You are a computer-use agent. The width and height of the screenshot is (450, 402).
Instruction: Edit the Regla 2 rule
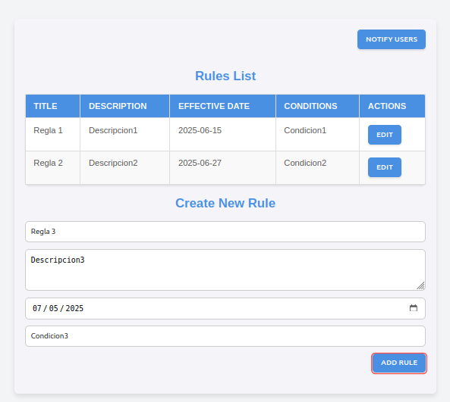coord(385,167)
